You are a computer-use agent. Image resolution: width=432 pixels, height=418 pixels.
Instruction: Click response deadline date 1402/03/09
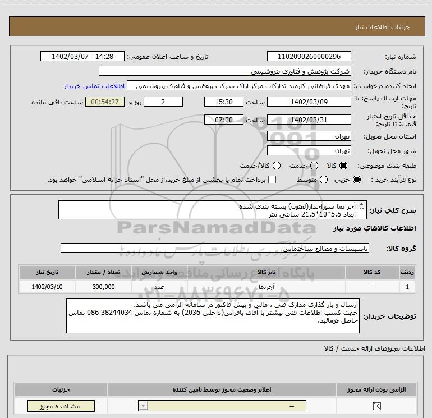coord(309,102)
